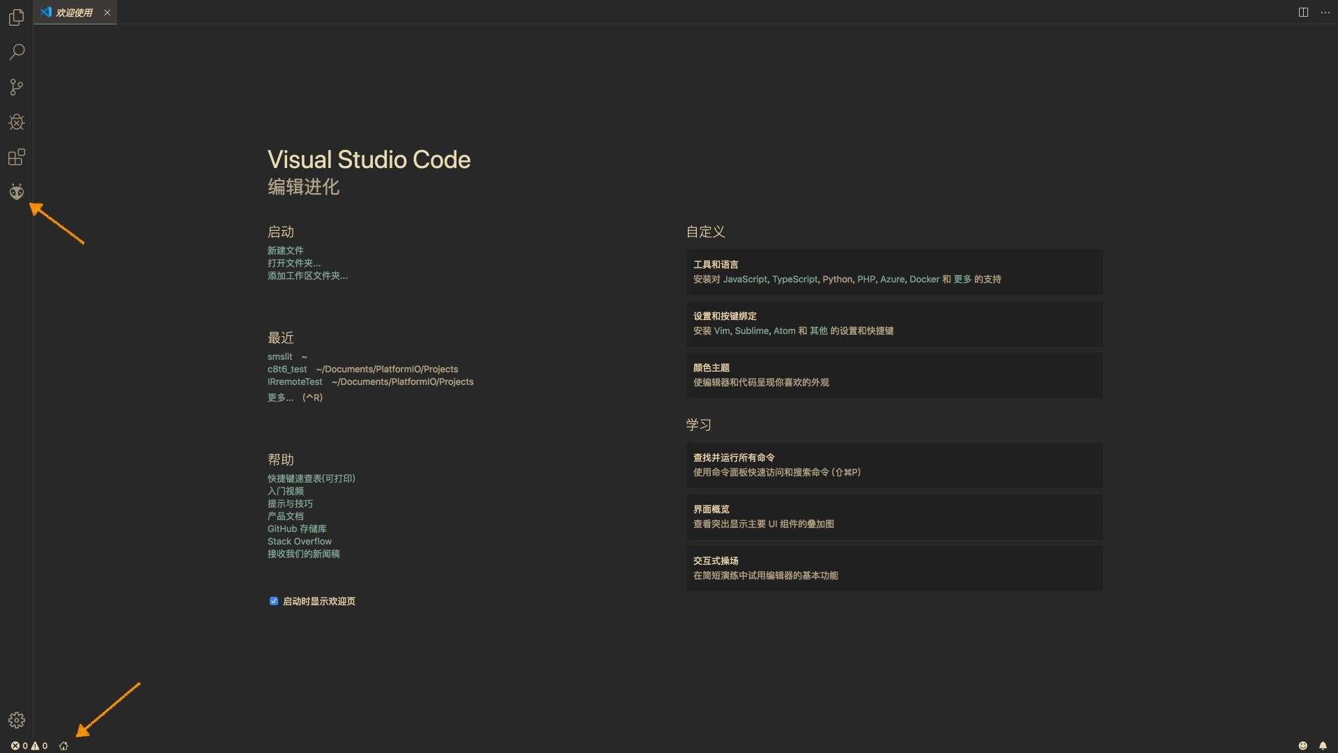1338x753 pixels.
Task: Open recent project c8t6_test
Action: 286,369
